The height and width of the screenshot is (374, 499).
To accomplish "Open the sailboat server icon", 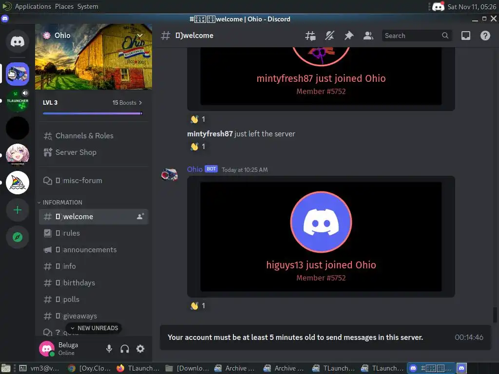I will pos(18,183).
